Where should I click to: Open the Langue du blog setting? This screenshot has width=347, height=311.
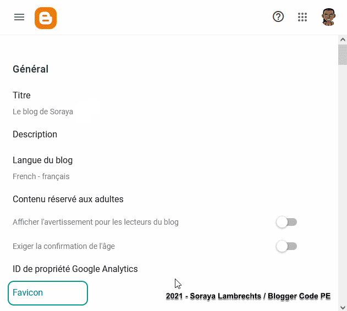point(43,160)
